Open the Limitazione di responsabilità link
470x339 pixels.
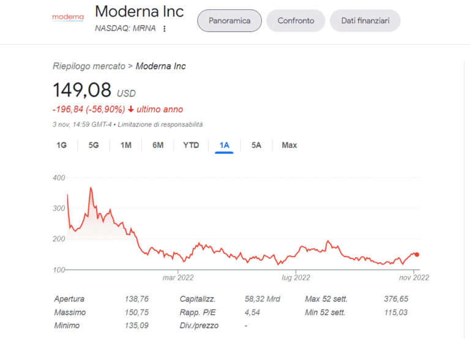(160, 125)
